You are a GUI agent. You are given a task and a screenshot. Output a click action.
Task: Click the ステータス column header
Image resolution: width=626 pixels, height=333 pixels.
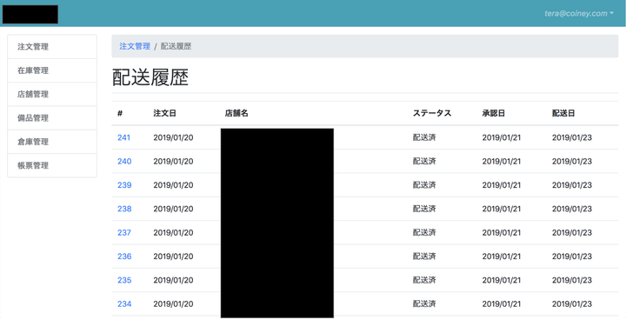[432, 113]
